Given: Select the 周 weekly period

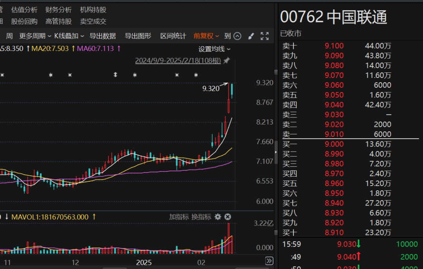Looking at the screenshot, I should point(9,36).
